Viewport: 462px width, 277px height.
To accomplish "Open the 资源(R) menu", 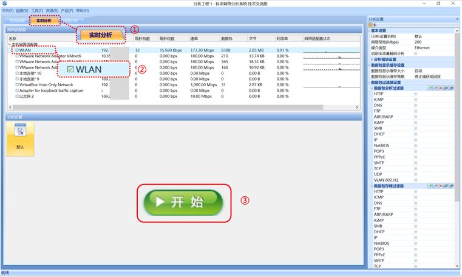I will 52,10.
